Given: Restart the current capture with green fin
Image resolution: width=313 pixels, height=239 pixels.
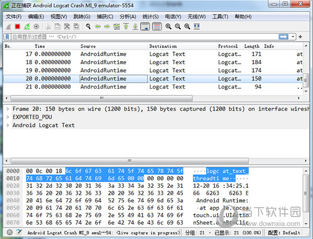Looking at the screenshot, I should point(27,27).
